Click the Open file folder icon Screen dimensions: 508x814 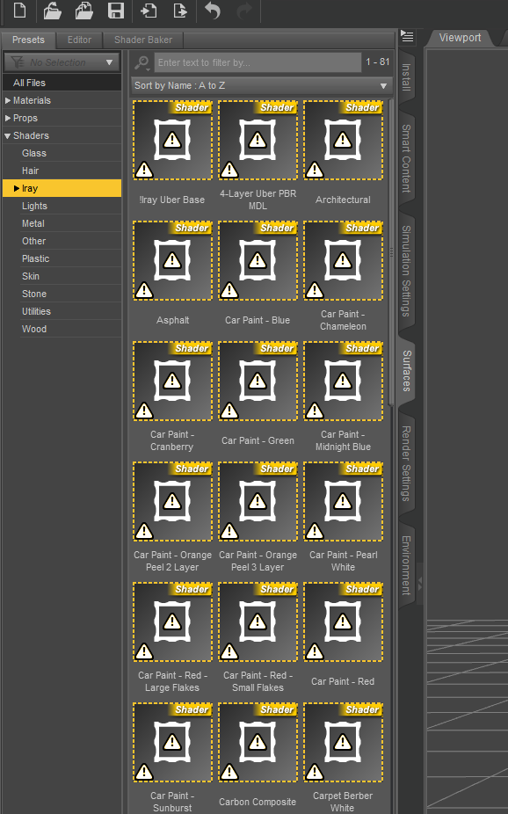pyautogui.click(x=52, y=11)
